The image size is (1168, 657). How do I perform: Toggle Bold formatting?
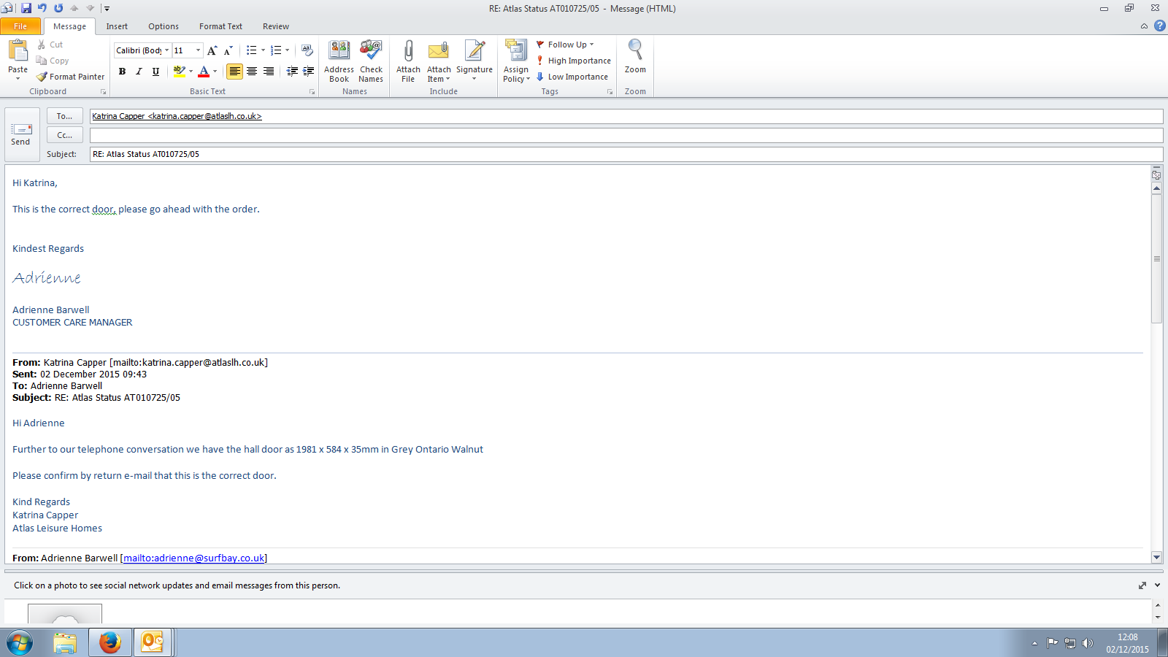(122, 72)
